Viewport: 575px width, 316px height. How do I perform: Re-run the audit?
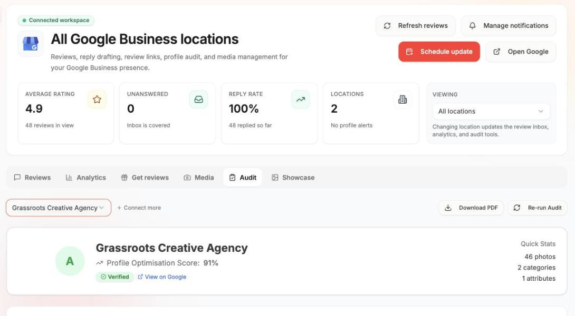(537, 208)
